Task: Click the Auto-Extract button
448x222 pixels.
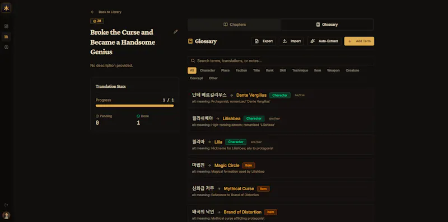Action: [324, 41]
